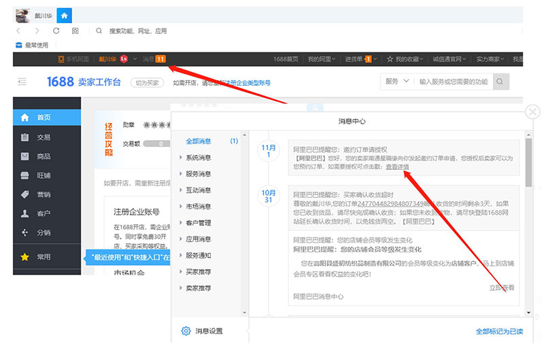The image size is (544, 352).
Task: Open 分销 in the left sidebar
Action: [x=47, y=232]
